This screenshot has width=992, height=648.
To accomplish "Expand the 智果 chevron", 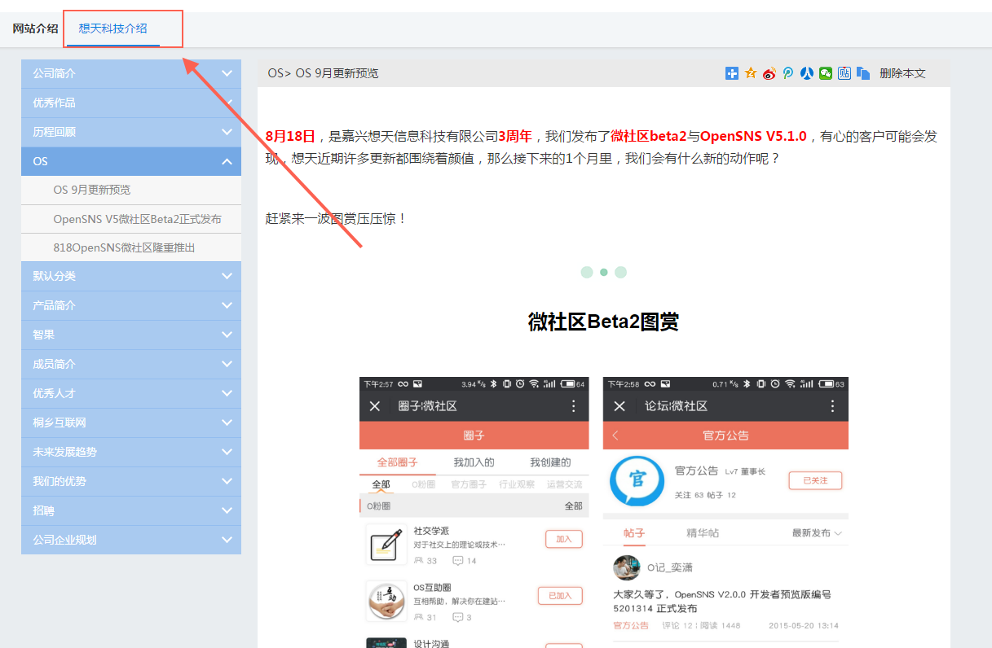I will pos(227,335).
